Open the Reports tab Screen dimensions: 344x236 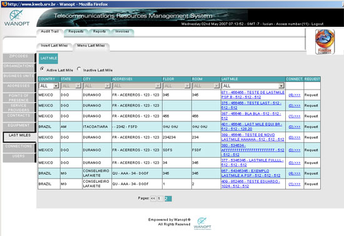99,32
